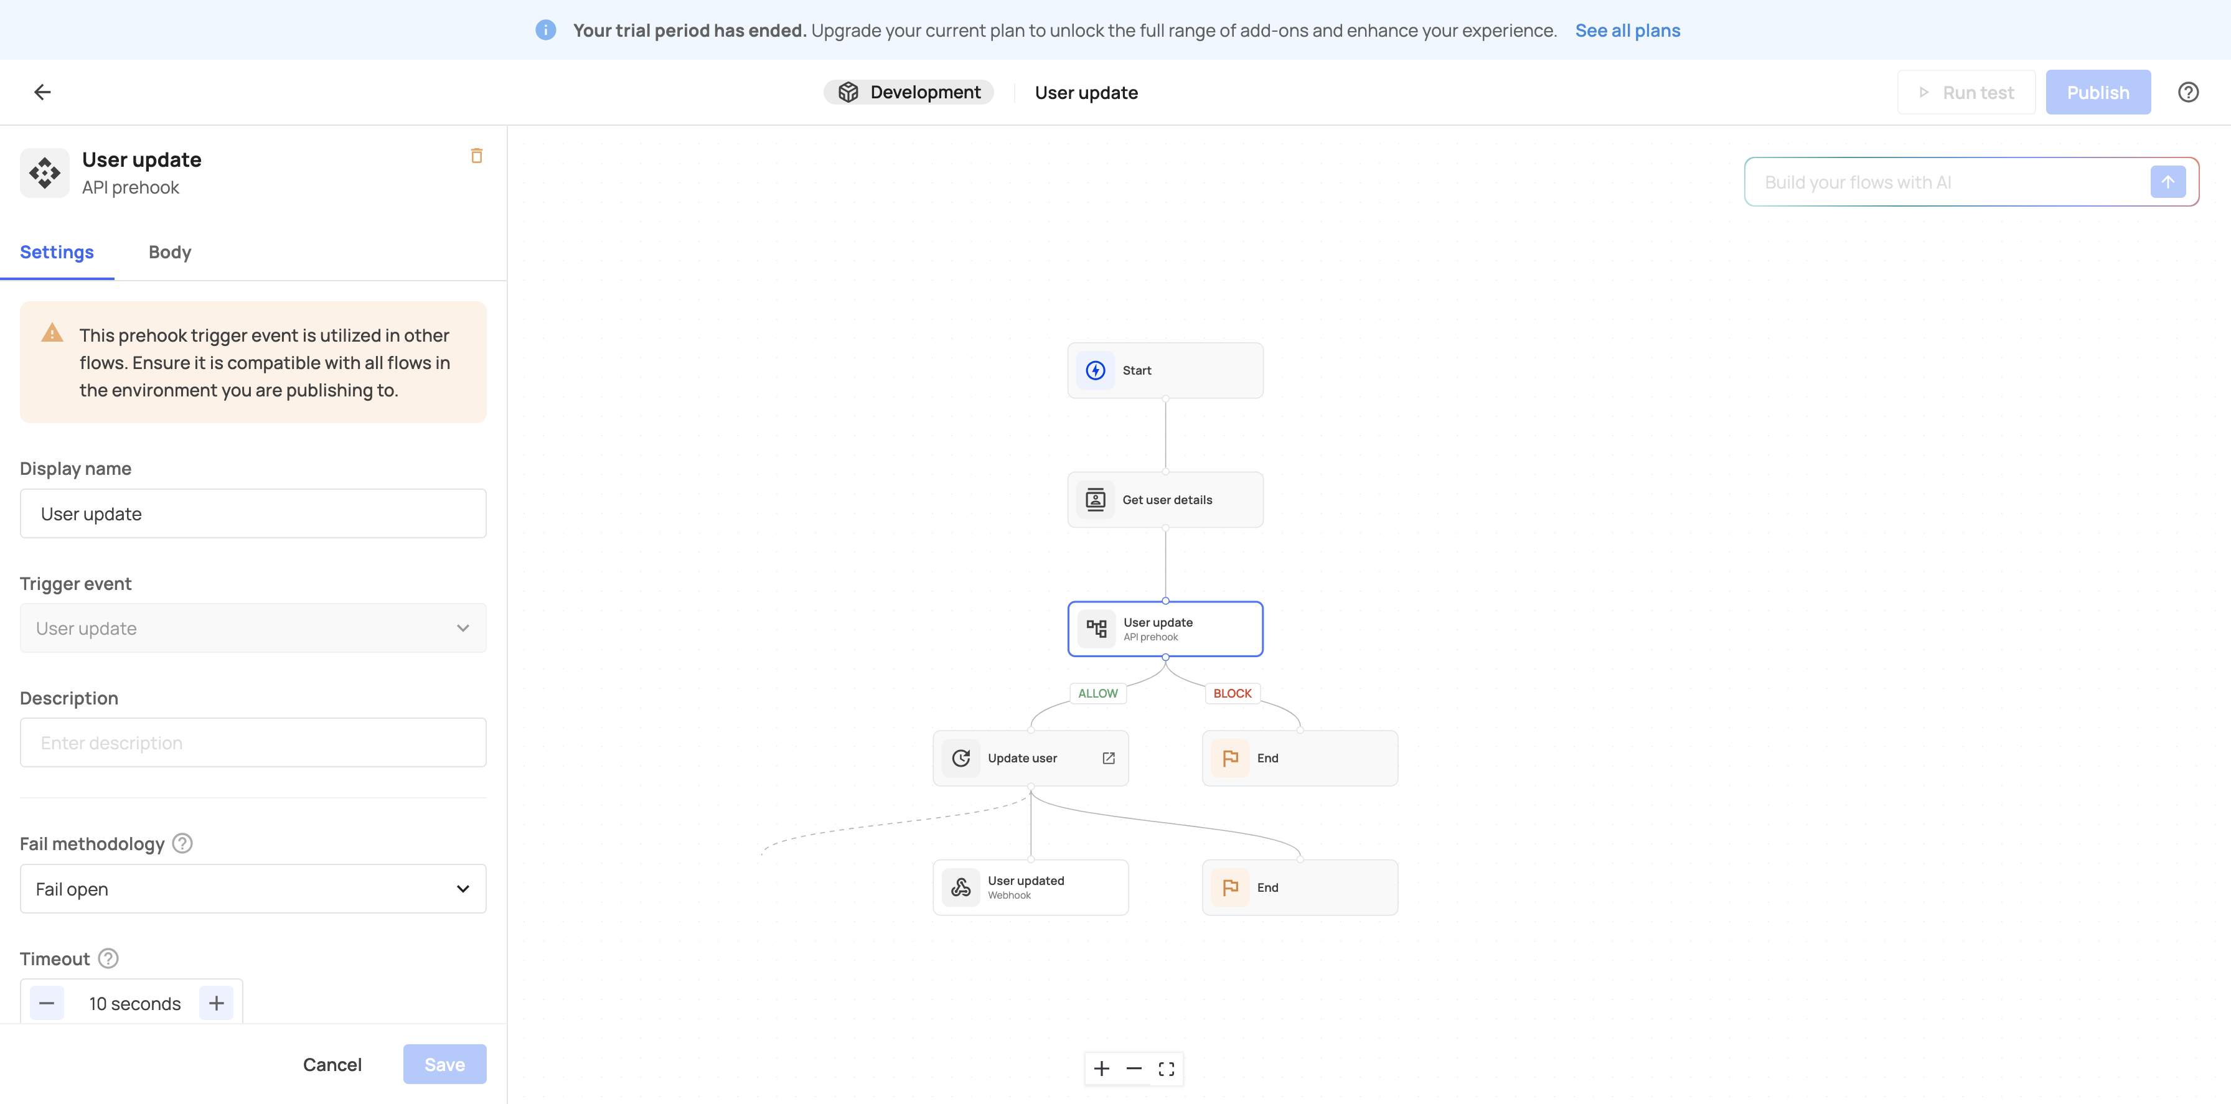Select the Settings tab

(x=57, y=252)
